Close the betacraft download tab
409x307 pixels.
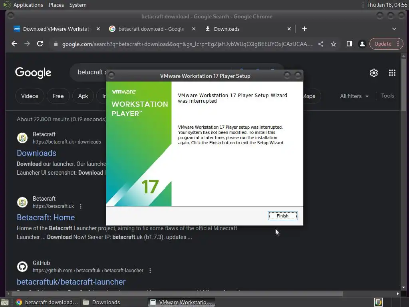tap(194, 29)
